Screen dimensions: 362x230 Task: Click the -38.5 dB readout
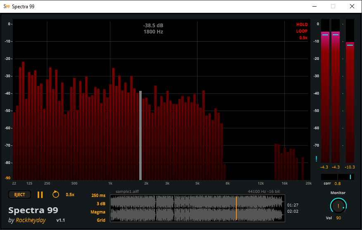[153, 25]
